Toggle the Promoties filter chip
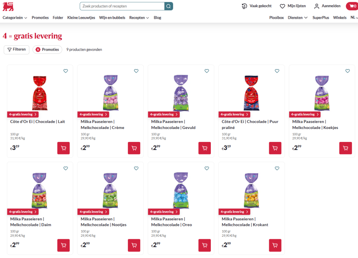 click(47, 50)
